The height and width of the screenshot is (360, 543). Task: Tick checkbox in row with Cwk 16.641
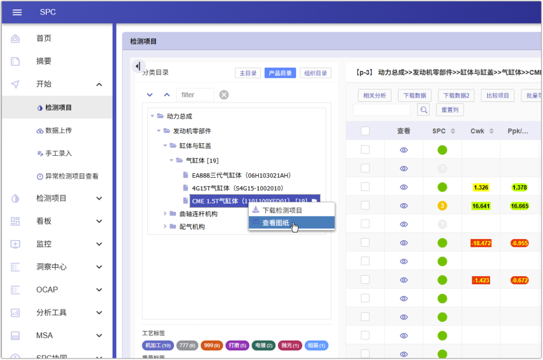coord(365,205)
